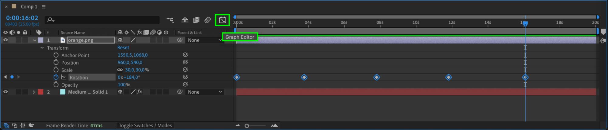
Task: Click the Composition Mini-Flowchart icon
Action: pyautogui.click(x=170, y=20)
